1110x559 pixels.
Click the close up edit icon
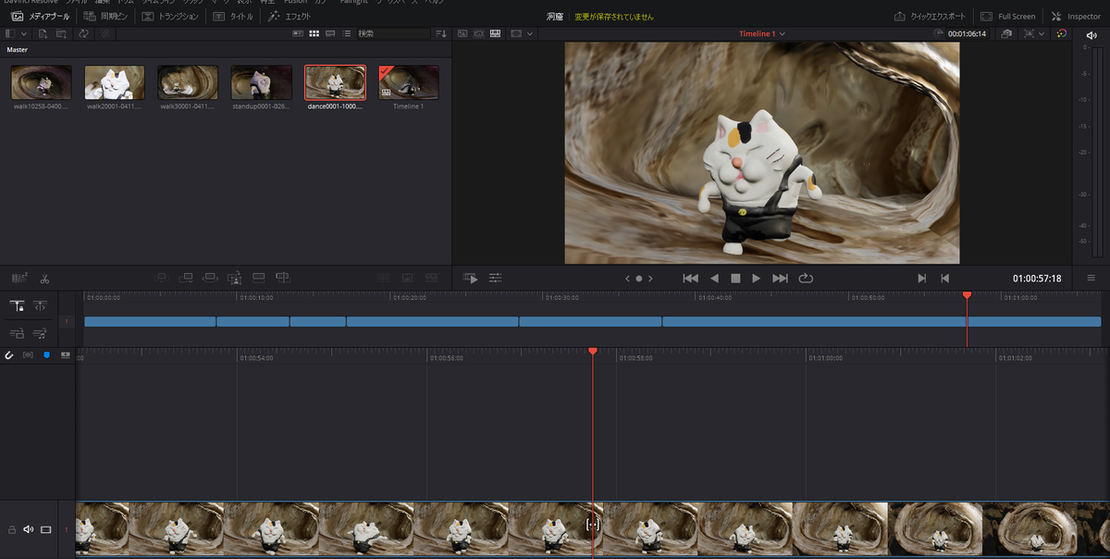(x=234, y=277)
